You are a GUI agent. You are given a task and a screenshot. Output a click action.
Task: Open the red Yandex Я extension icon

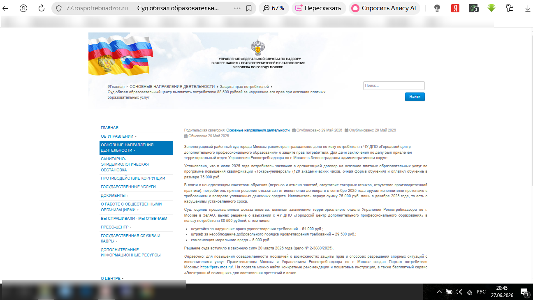(455, 8)
